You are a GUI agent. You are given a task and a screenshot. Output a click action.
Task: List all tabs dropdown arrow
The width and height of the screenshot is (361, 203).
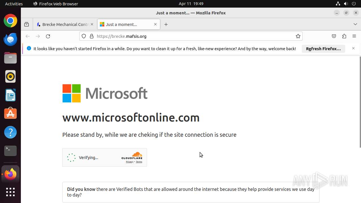355,25
